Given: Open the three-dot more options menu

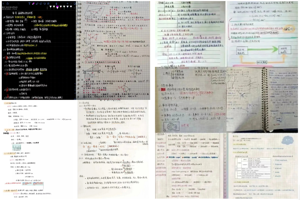Looking at the screenshot, I should [71, 3].
